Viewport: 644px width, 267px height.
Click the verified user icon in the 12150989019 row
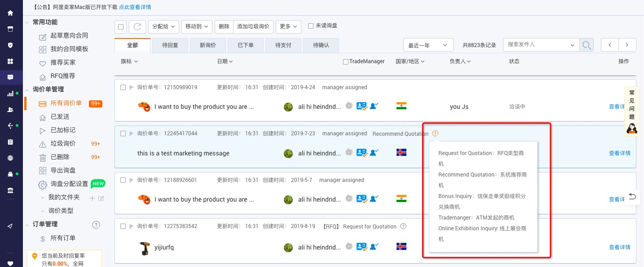point(374,106)
